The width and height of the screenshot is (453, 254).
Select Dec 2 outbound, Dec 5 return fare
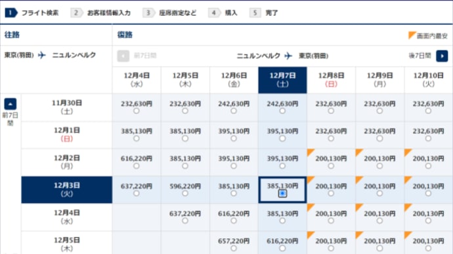click(185, 166)
